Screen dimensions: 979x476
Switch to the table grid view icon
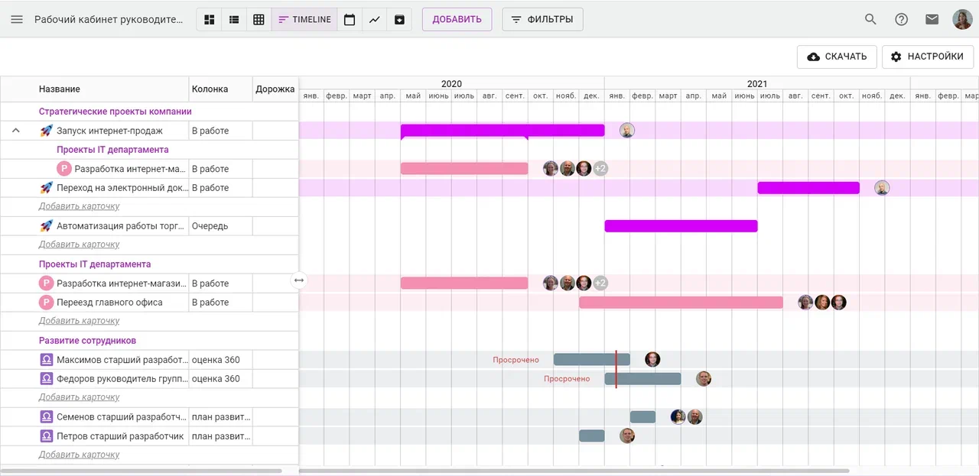point(259,19)
